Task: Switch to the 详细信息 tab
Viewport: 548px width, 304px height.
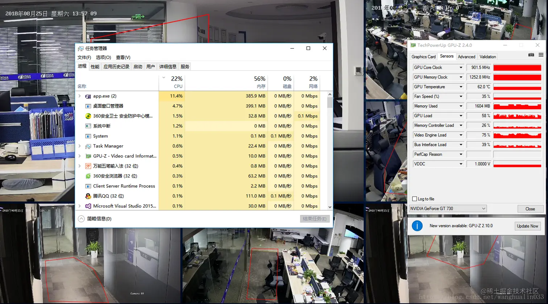Action: point(168,67)
